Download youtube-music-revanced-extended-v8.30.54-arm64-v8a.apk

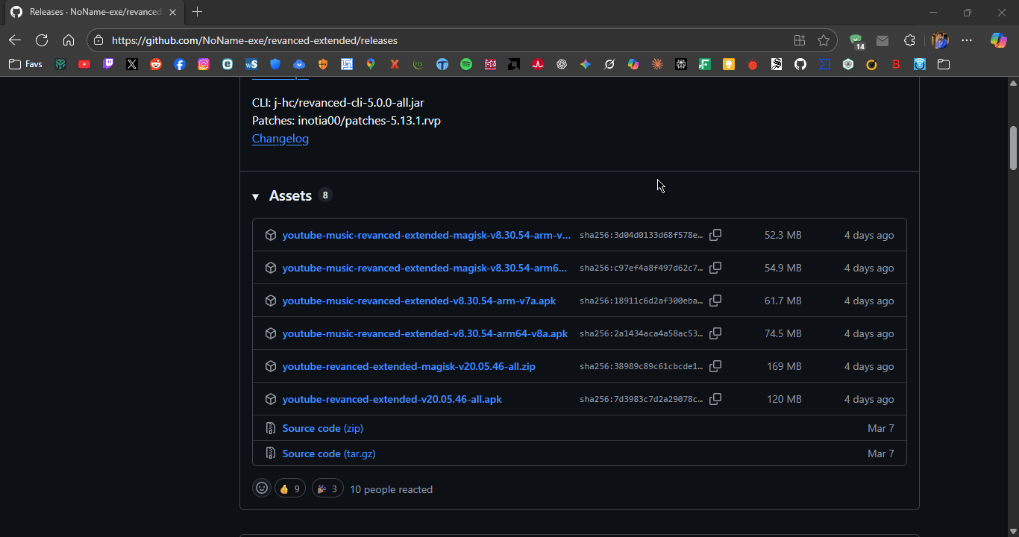pos(425,333)
